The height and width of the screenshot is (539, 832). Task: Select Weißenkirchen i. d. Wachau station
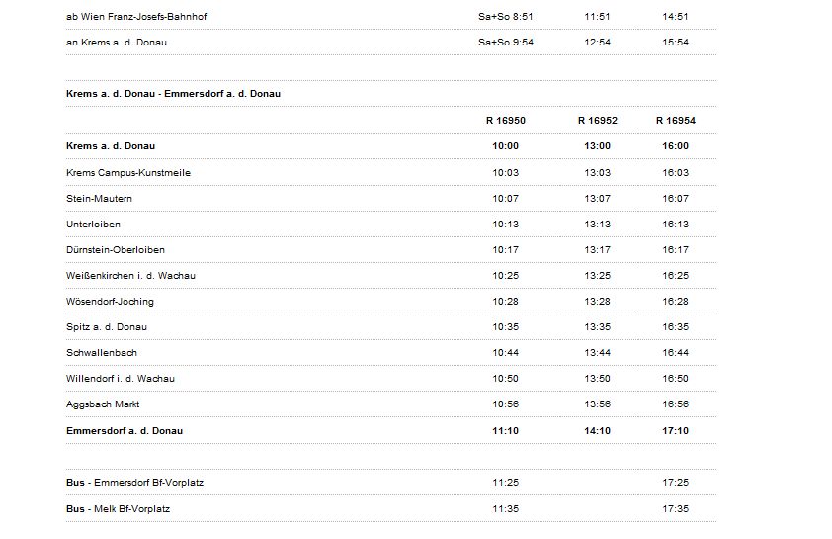130,276
